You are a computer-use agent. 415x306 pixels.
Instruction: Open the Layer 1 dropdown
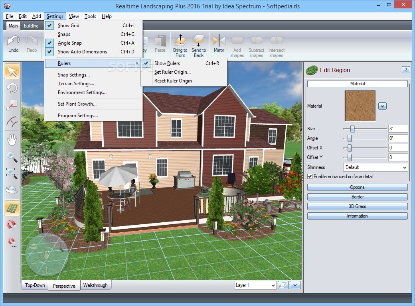point(255,285)
